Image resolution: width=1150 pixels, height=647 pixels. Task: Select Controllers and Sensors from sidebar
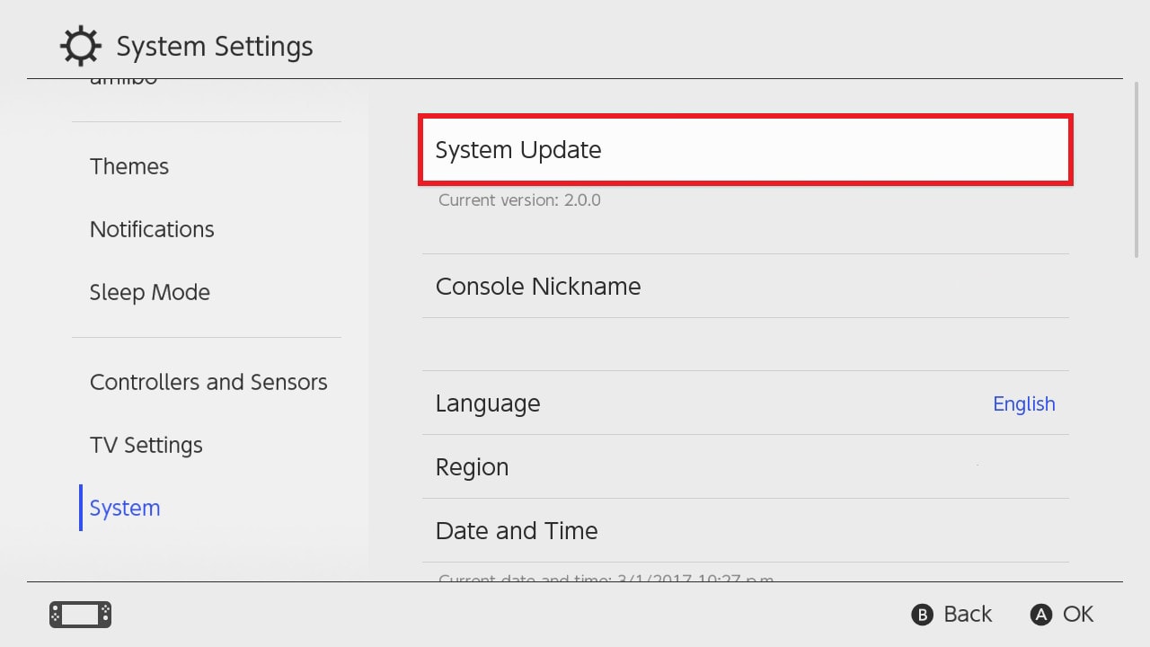208,382
